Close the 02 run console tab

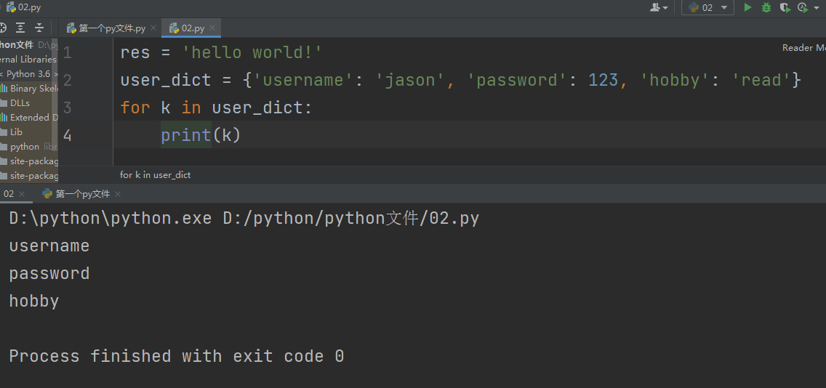tap(22, 194)
